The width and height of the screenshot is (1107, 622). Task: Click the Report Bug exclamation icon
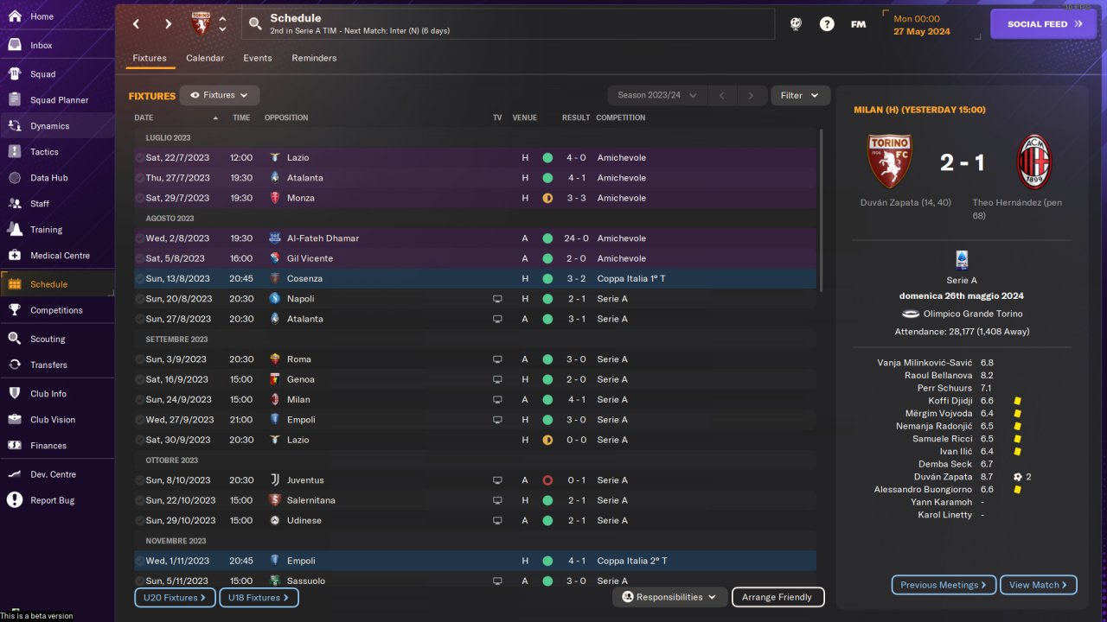pos(14,499)
